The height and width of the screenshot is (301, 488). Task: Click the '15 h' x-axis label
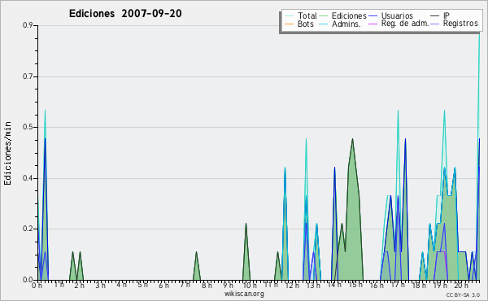pyautogui.click(x=355, y=285)
